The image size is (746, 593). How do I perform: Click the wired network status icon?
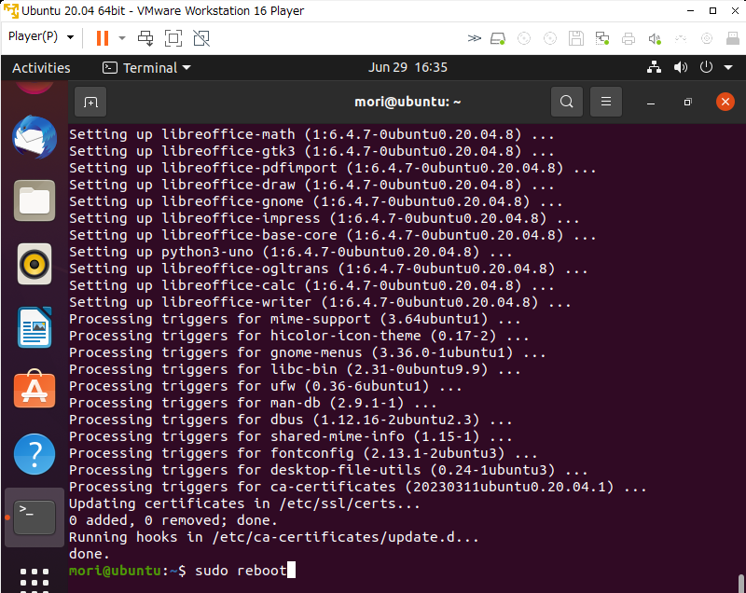(655, 67)
